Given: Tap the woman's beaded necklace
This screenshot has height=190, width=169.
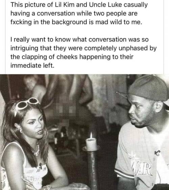Looking at the screenshot, I should [x=37, y=150].
